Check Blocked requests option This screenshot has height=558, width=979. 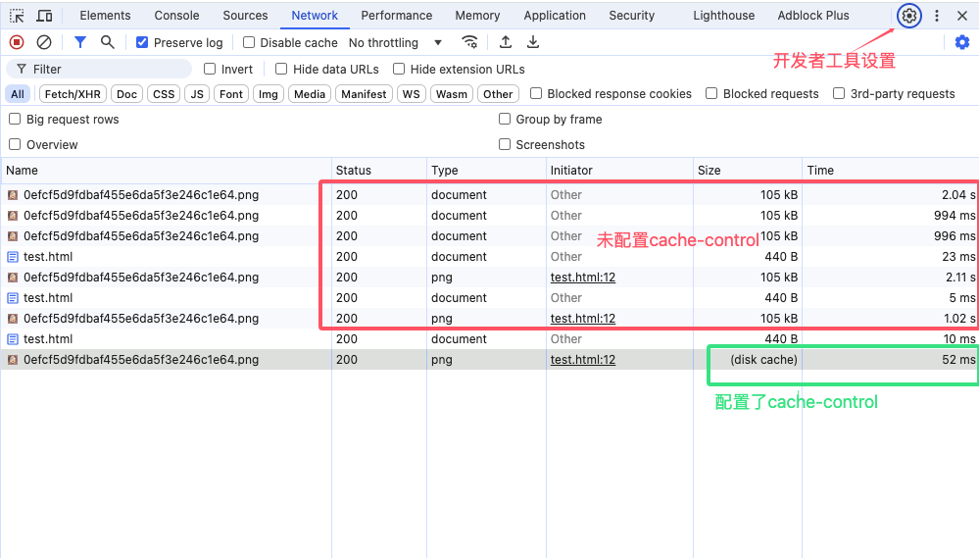click(711, 93)
